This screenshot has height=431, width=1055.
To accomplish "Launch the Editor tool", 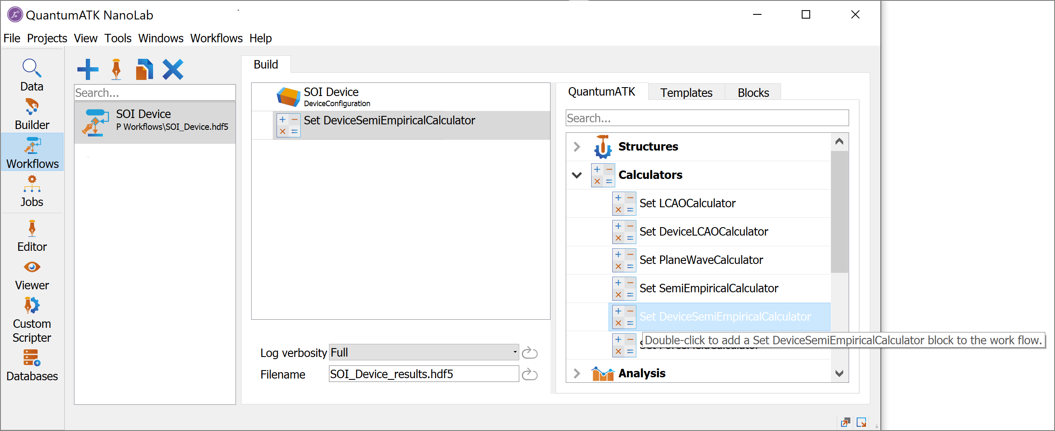I will point(32,236).
